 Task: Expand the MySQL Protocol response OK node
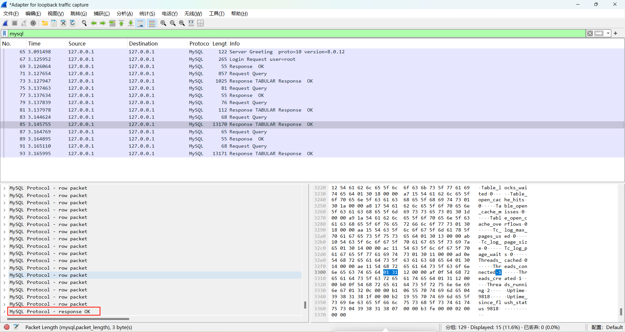click(4, 312)
